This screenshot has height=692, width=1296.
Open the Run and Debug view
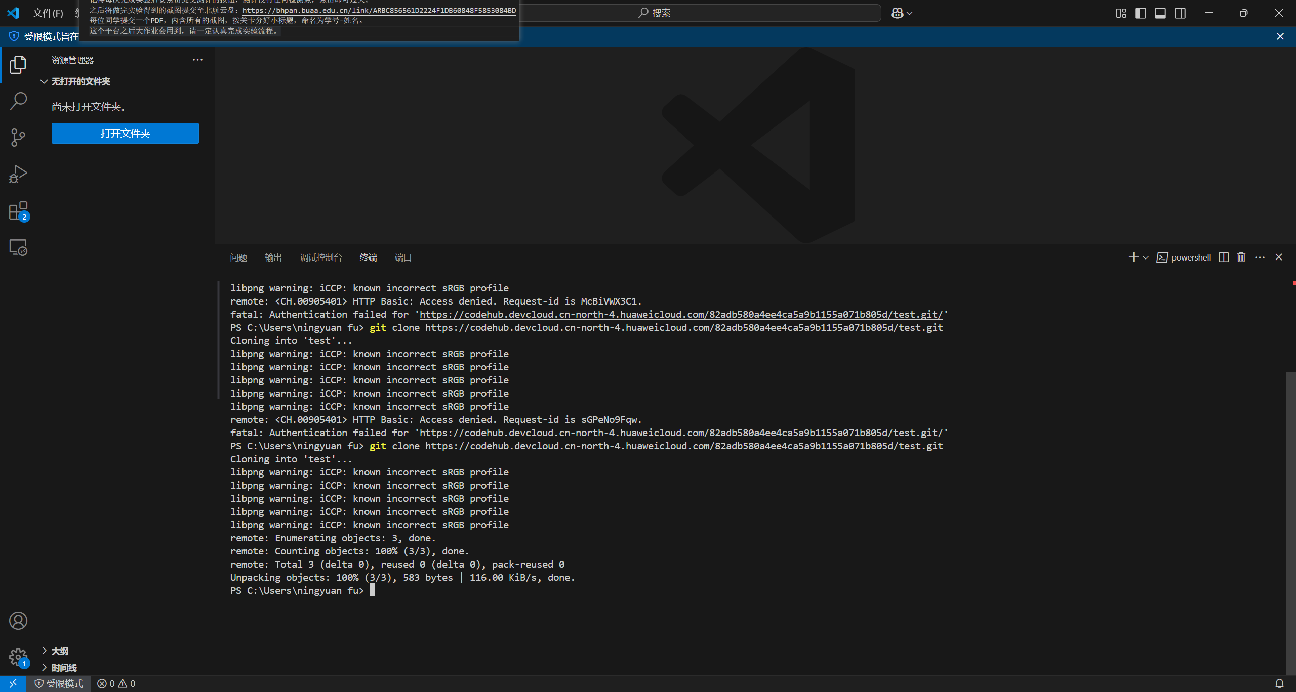(18, 174)
